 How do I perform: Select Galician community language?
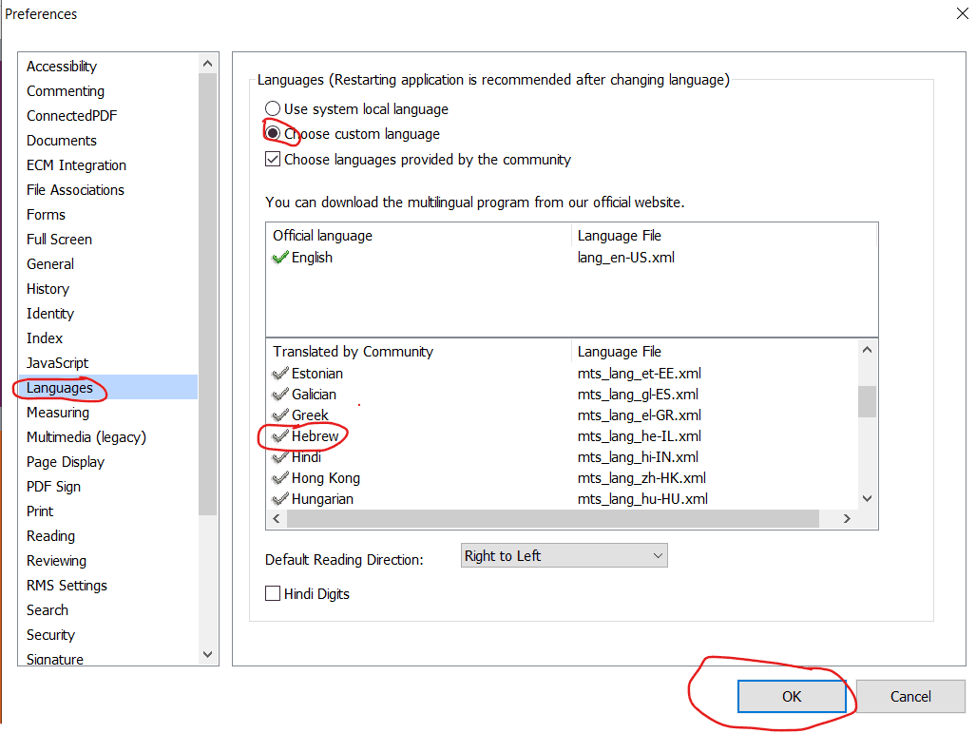click(314, 395)
